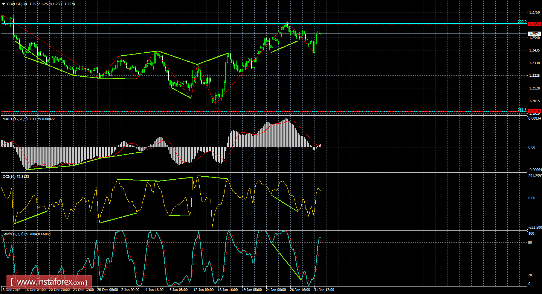Open the chart menu arrow beside GBPUSD,H4
The height and width of the screenshot is (294, 542).
(3, 4)
